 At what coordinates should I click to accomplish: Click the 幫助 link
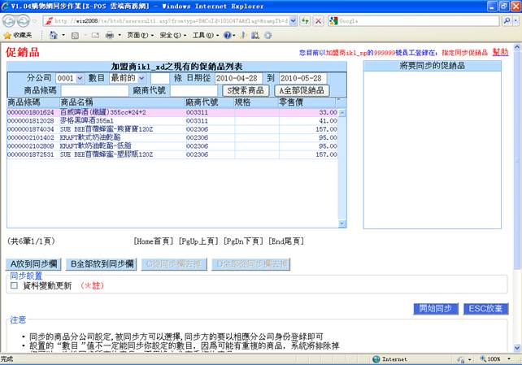click(500, 52)
